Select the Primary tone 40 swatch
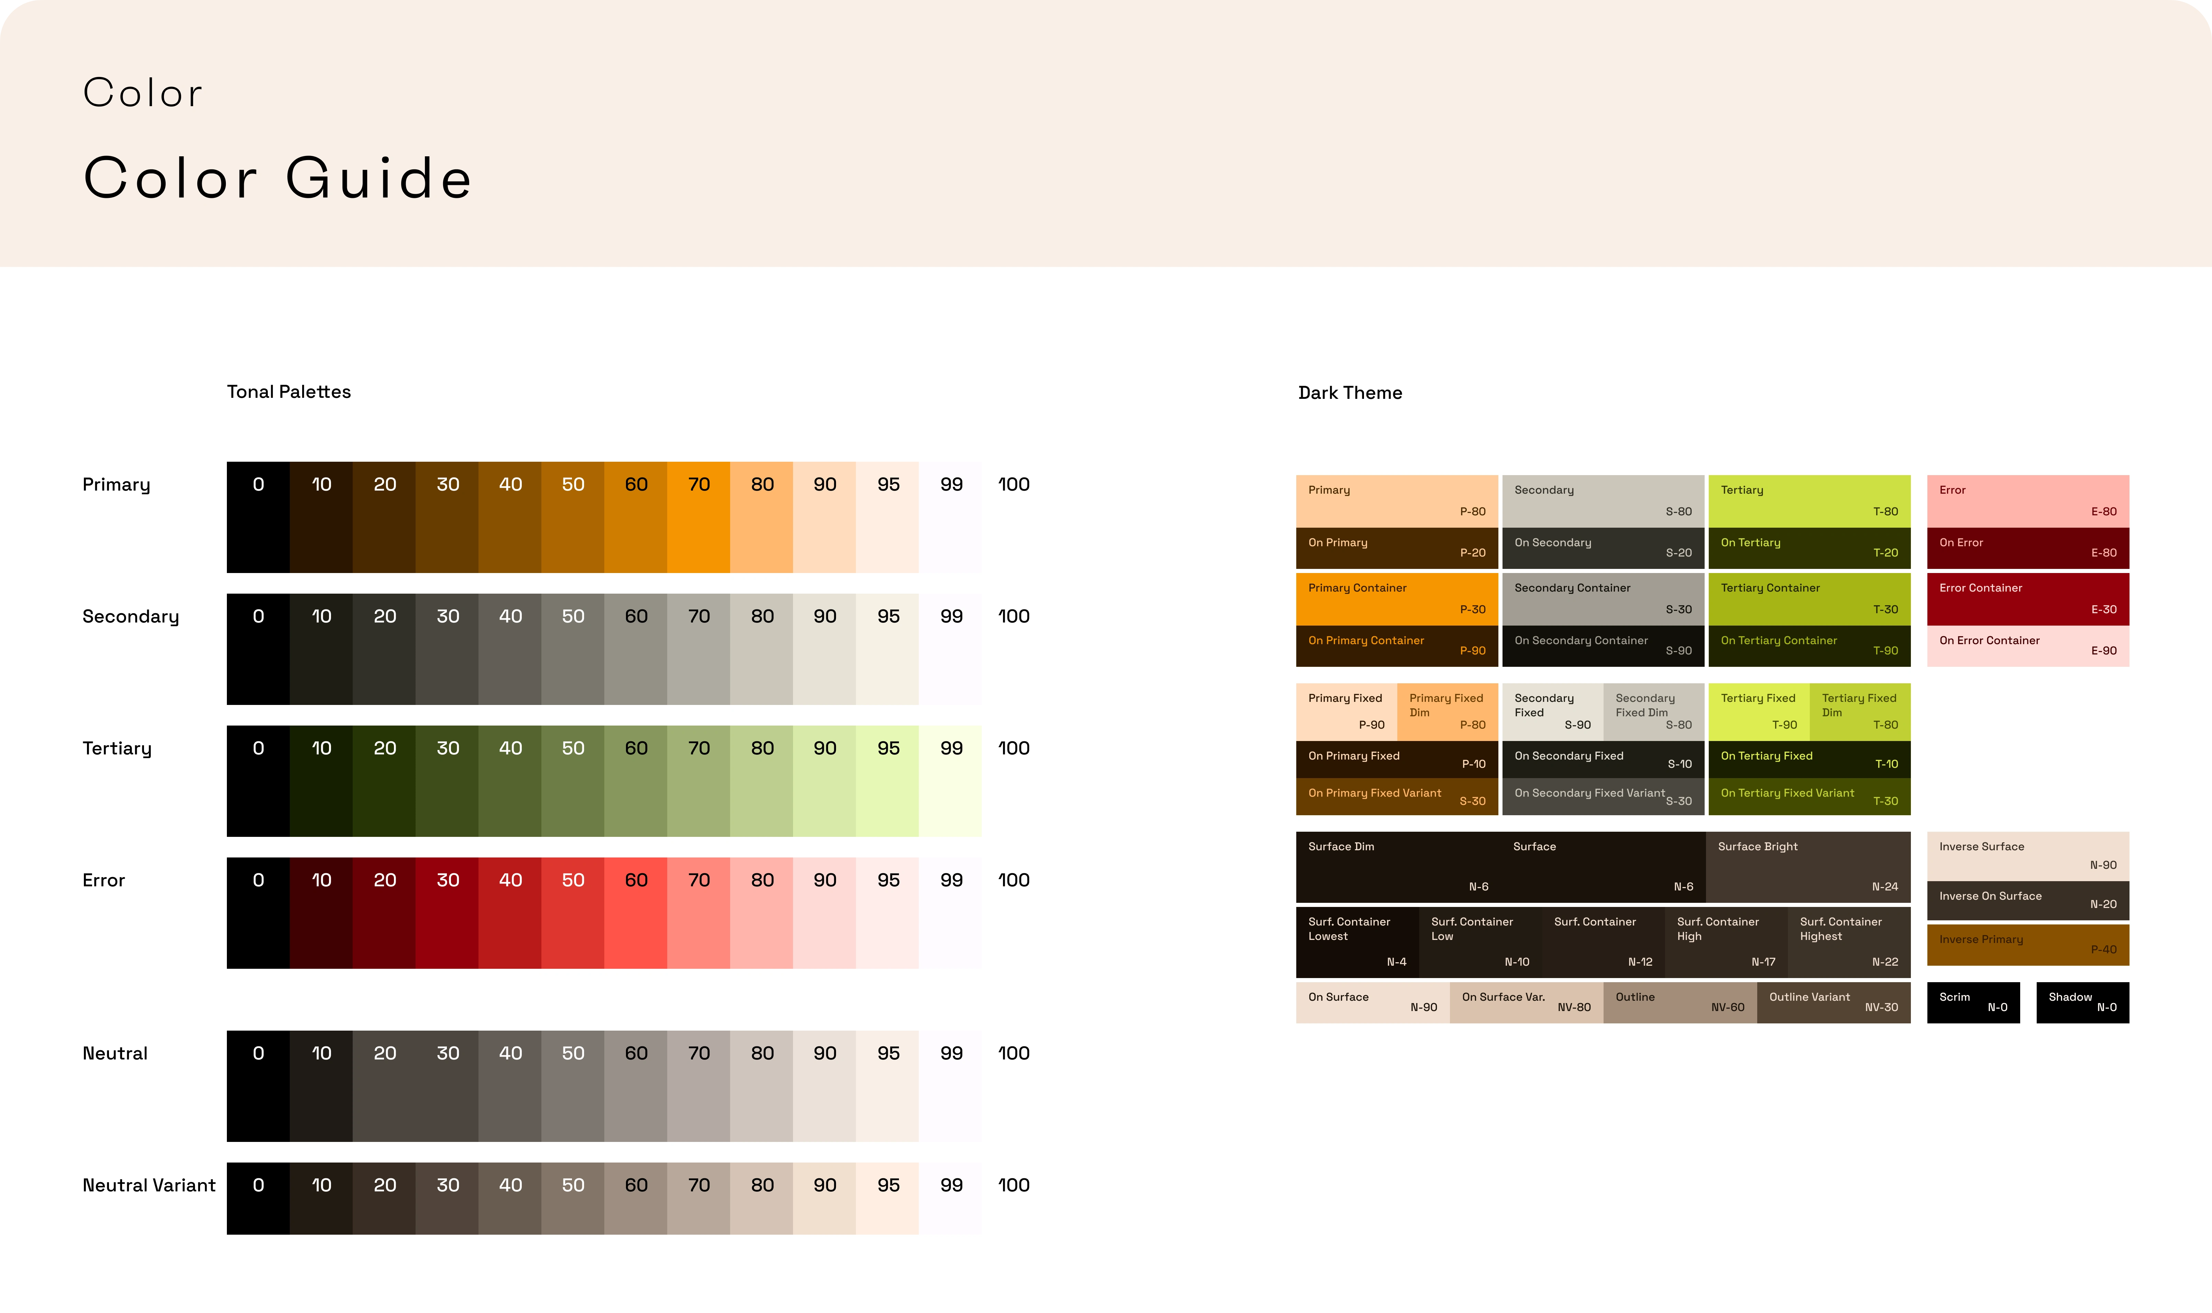Image resolution: width=2212 pixels, height=1313 pixels. (x=510, y=517)
